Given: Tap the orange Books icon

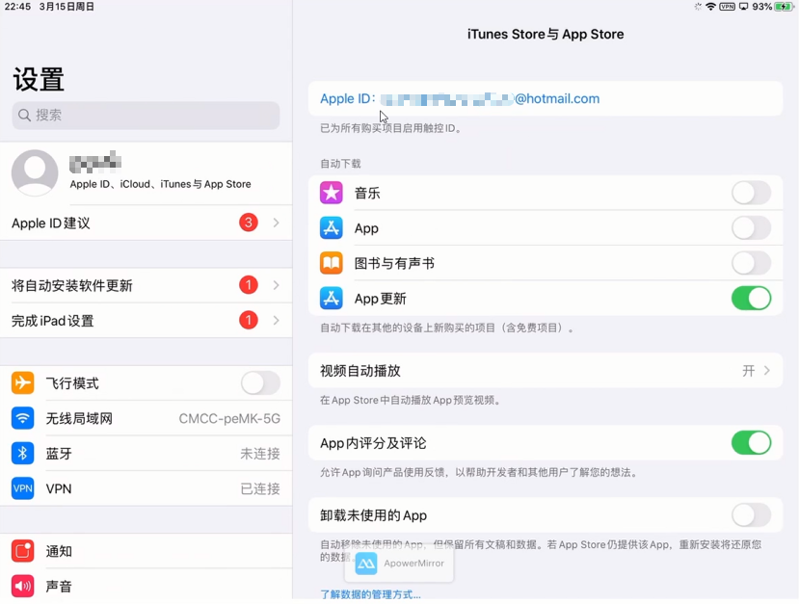Looking at the screenshot, I should tap(332, 263).
